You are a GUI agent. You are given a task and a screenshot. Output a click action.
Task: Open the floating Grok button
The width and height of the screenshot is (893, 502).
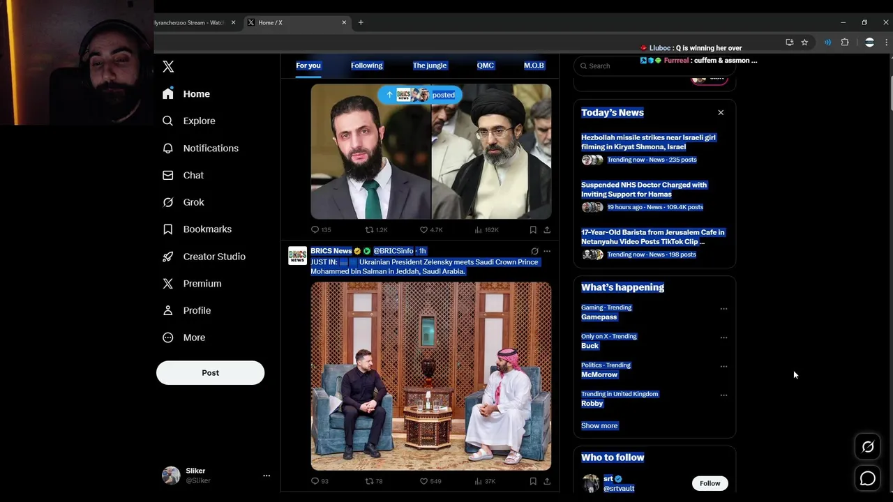coord(868,447)
